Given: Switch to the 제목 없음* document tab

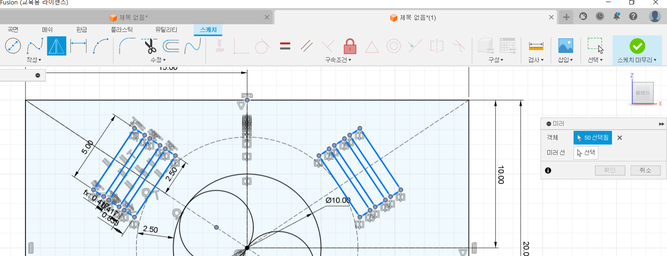Looking at the screenshot, I should click(133, 17).
